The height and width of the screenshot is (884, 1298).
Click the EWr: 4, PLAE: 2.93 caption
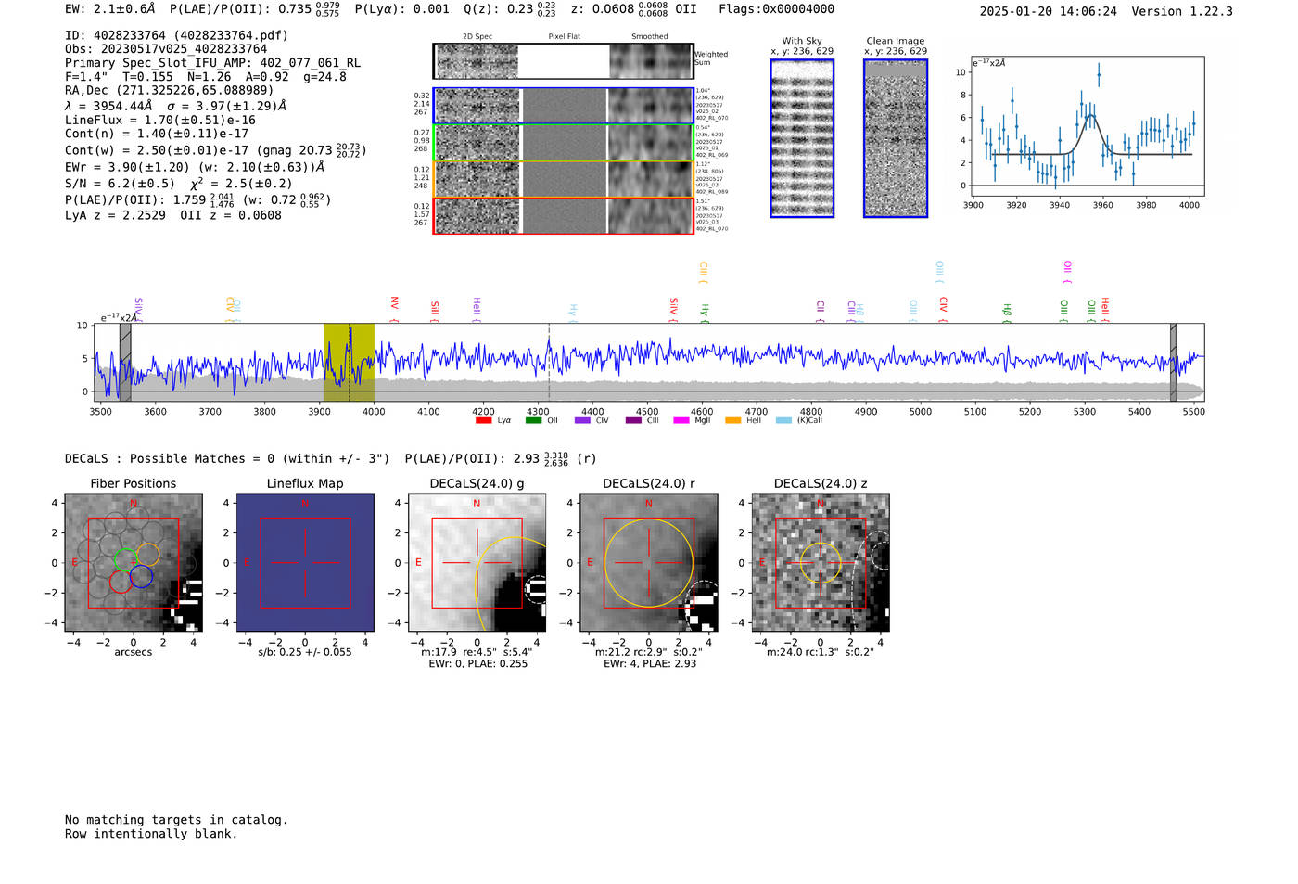click(x=651, y=663)
